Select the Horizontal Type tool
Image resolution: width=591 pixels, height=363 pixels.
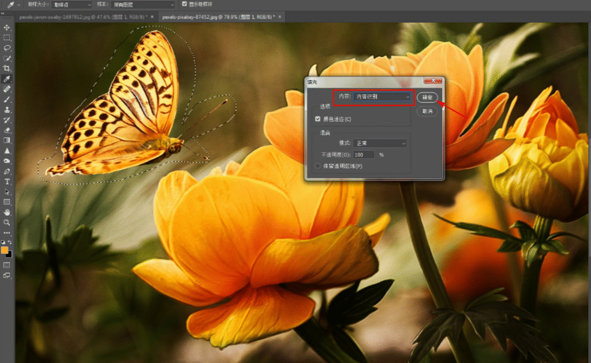tap(7, 181)
